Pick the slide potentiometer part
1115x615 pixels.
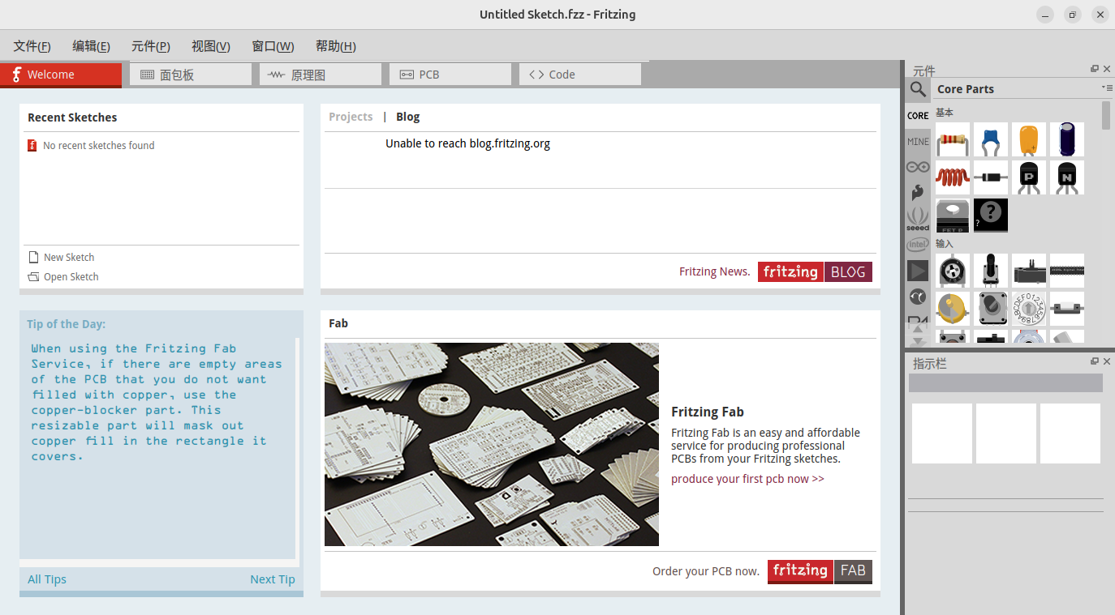[x=1029, y=271]
